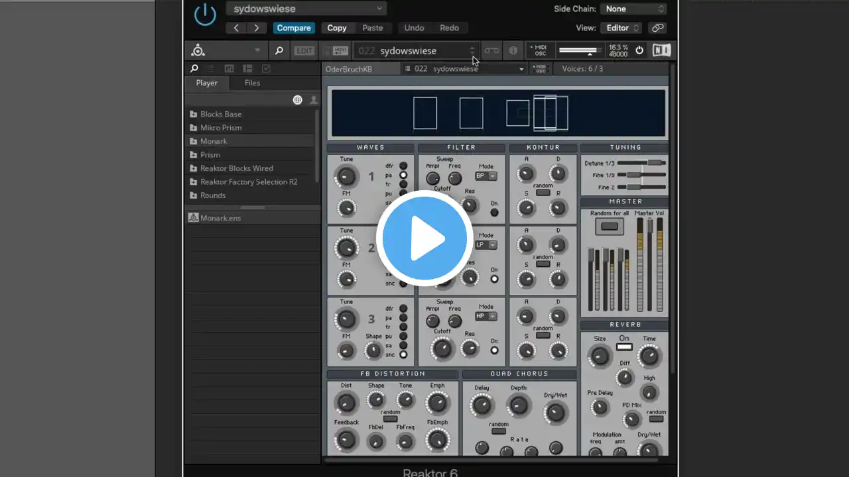Click the Copy button

point(337,28)
